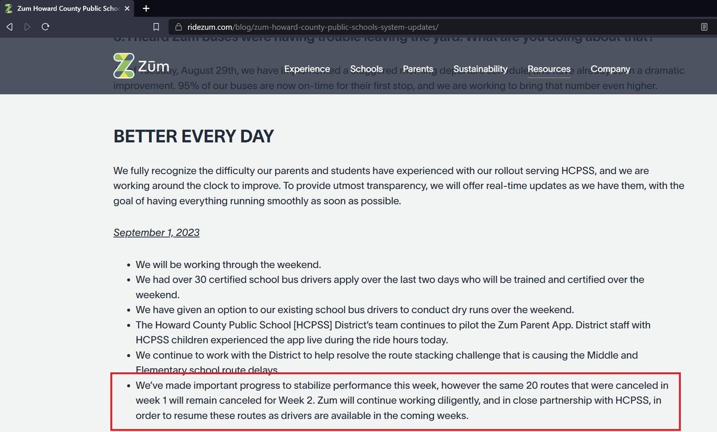Click the September 1, 2023 date text
Image resolution: width=717 pixels, height=432 pixels.
point(157,232)
